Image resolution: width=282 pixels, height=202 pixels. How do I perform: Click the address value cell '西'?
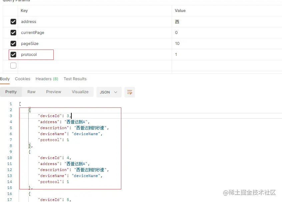tap(227, 22)
